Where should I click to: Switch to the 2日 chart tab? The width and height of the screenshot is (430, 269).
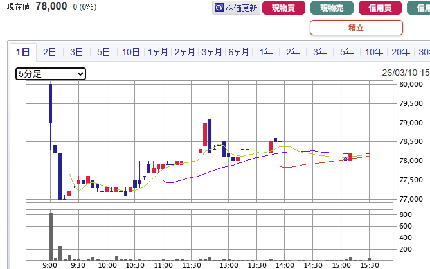pyautogui.click(x=49, y=53)
